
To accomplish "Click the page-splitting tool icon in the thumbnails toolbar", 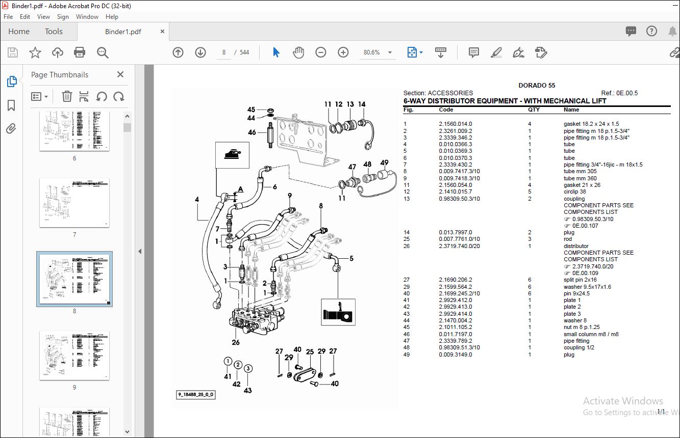I will point(84,96).
